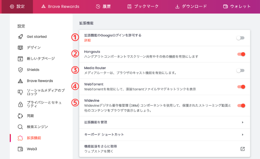
Task: Select デザイン in sidebar
Action: 34,47
